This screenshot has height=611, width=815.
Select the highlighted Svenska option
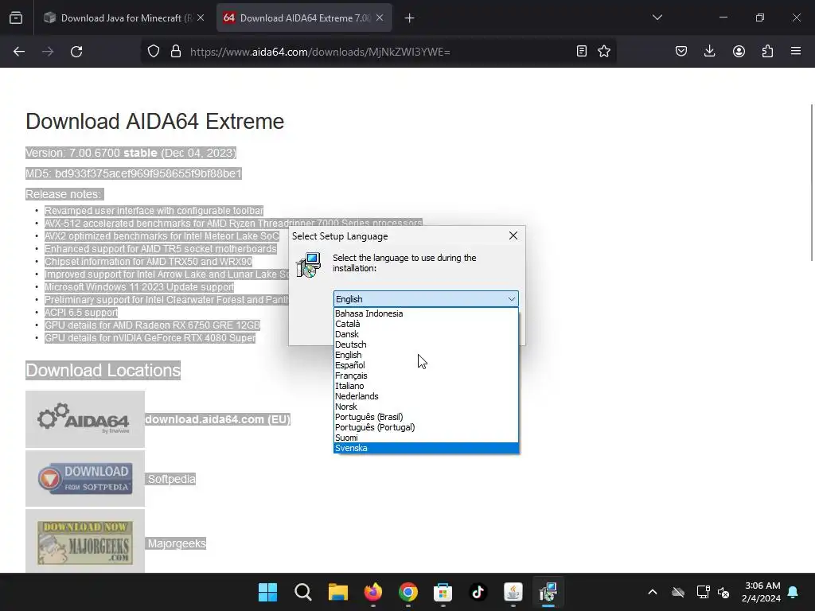(427, 449)
